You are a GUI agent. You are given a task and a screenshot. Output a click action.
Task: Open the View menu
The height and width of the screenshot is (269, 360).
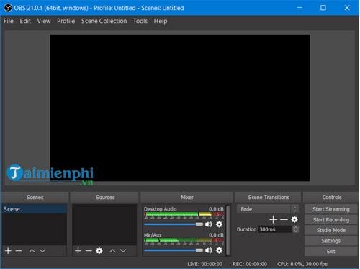(x=44, y=21)
